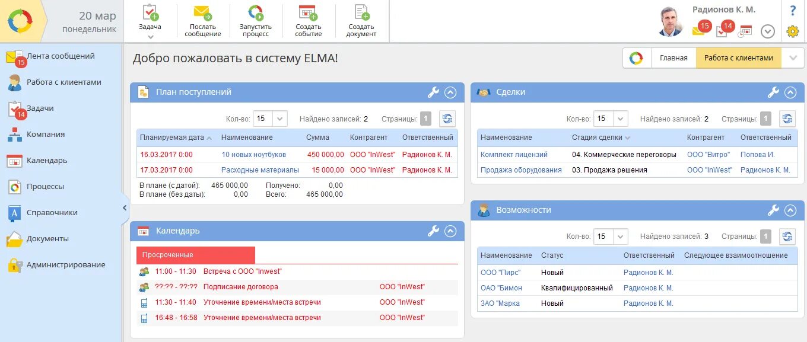Open Лента сообщений in sidebar
This screenshot has height=342, width=807.
coord(61,56)
